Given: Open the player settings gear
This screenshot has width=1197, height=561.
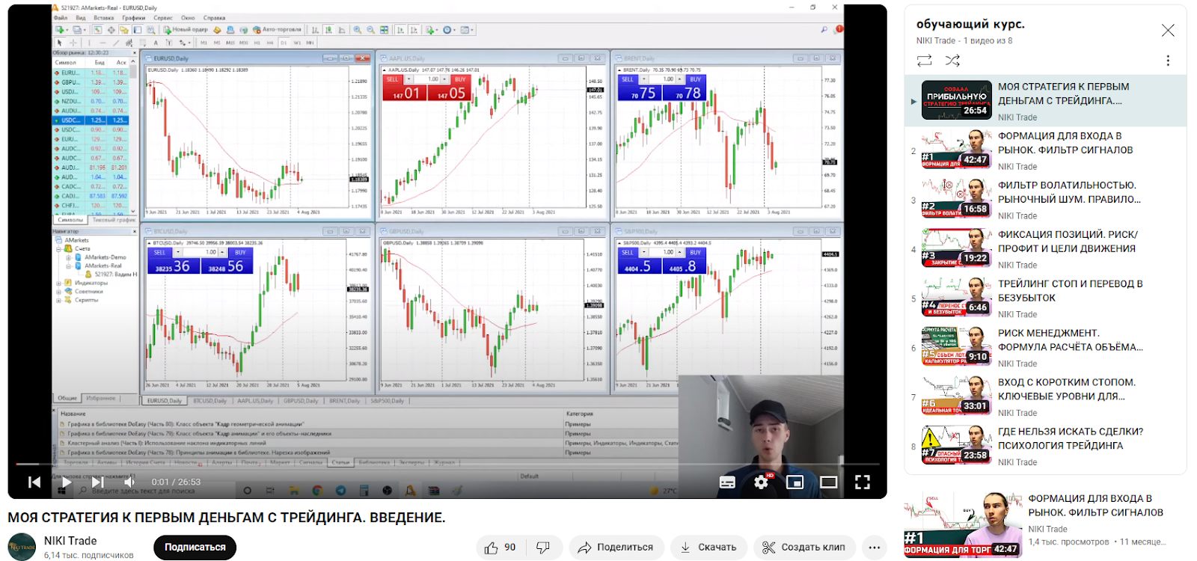Looking at the screenshot, I should [761, 482].
